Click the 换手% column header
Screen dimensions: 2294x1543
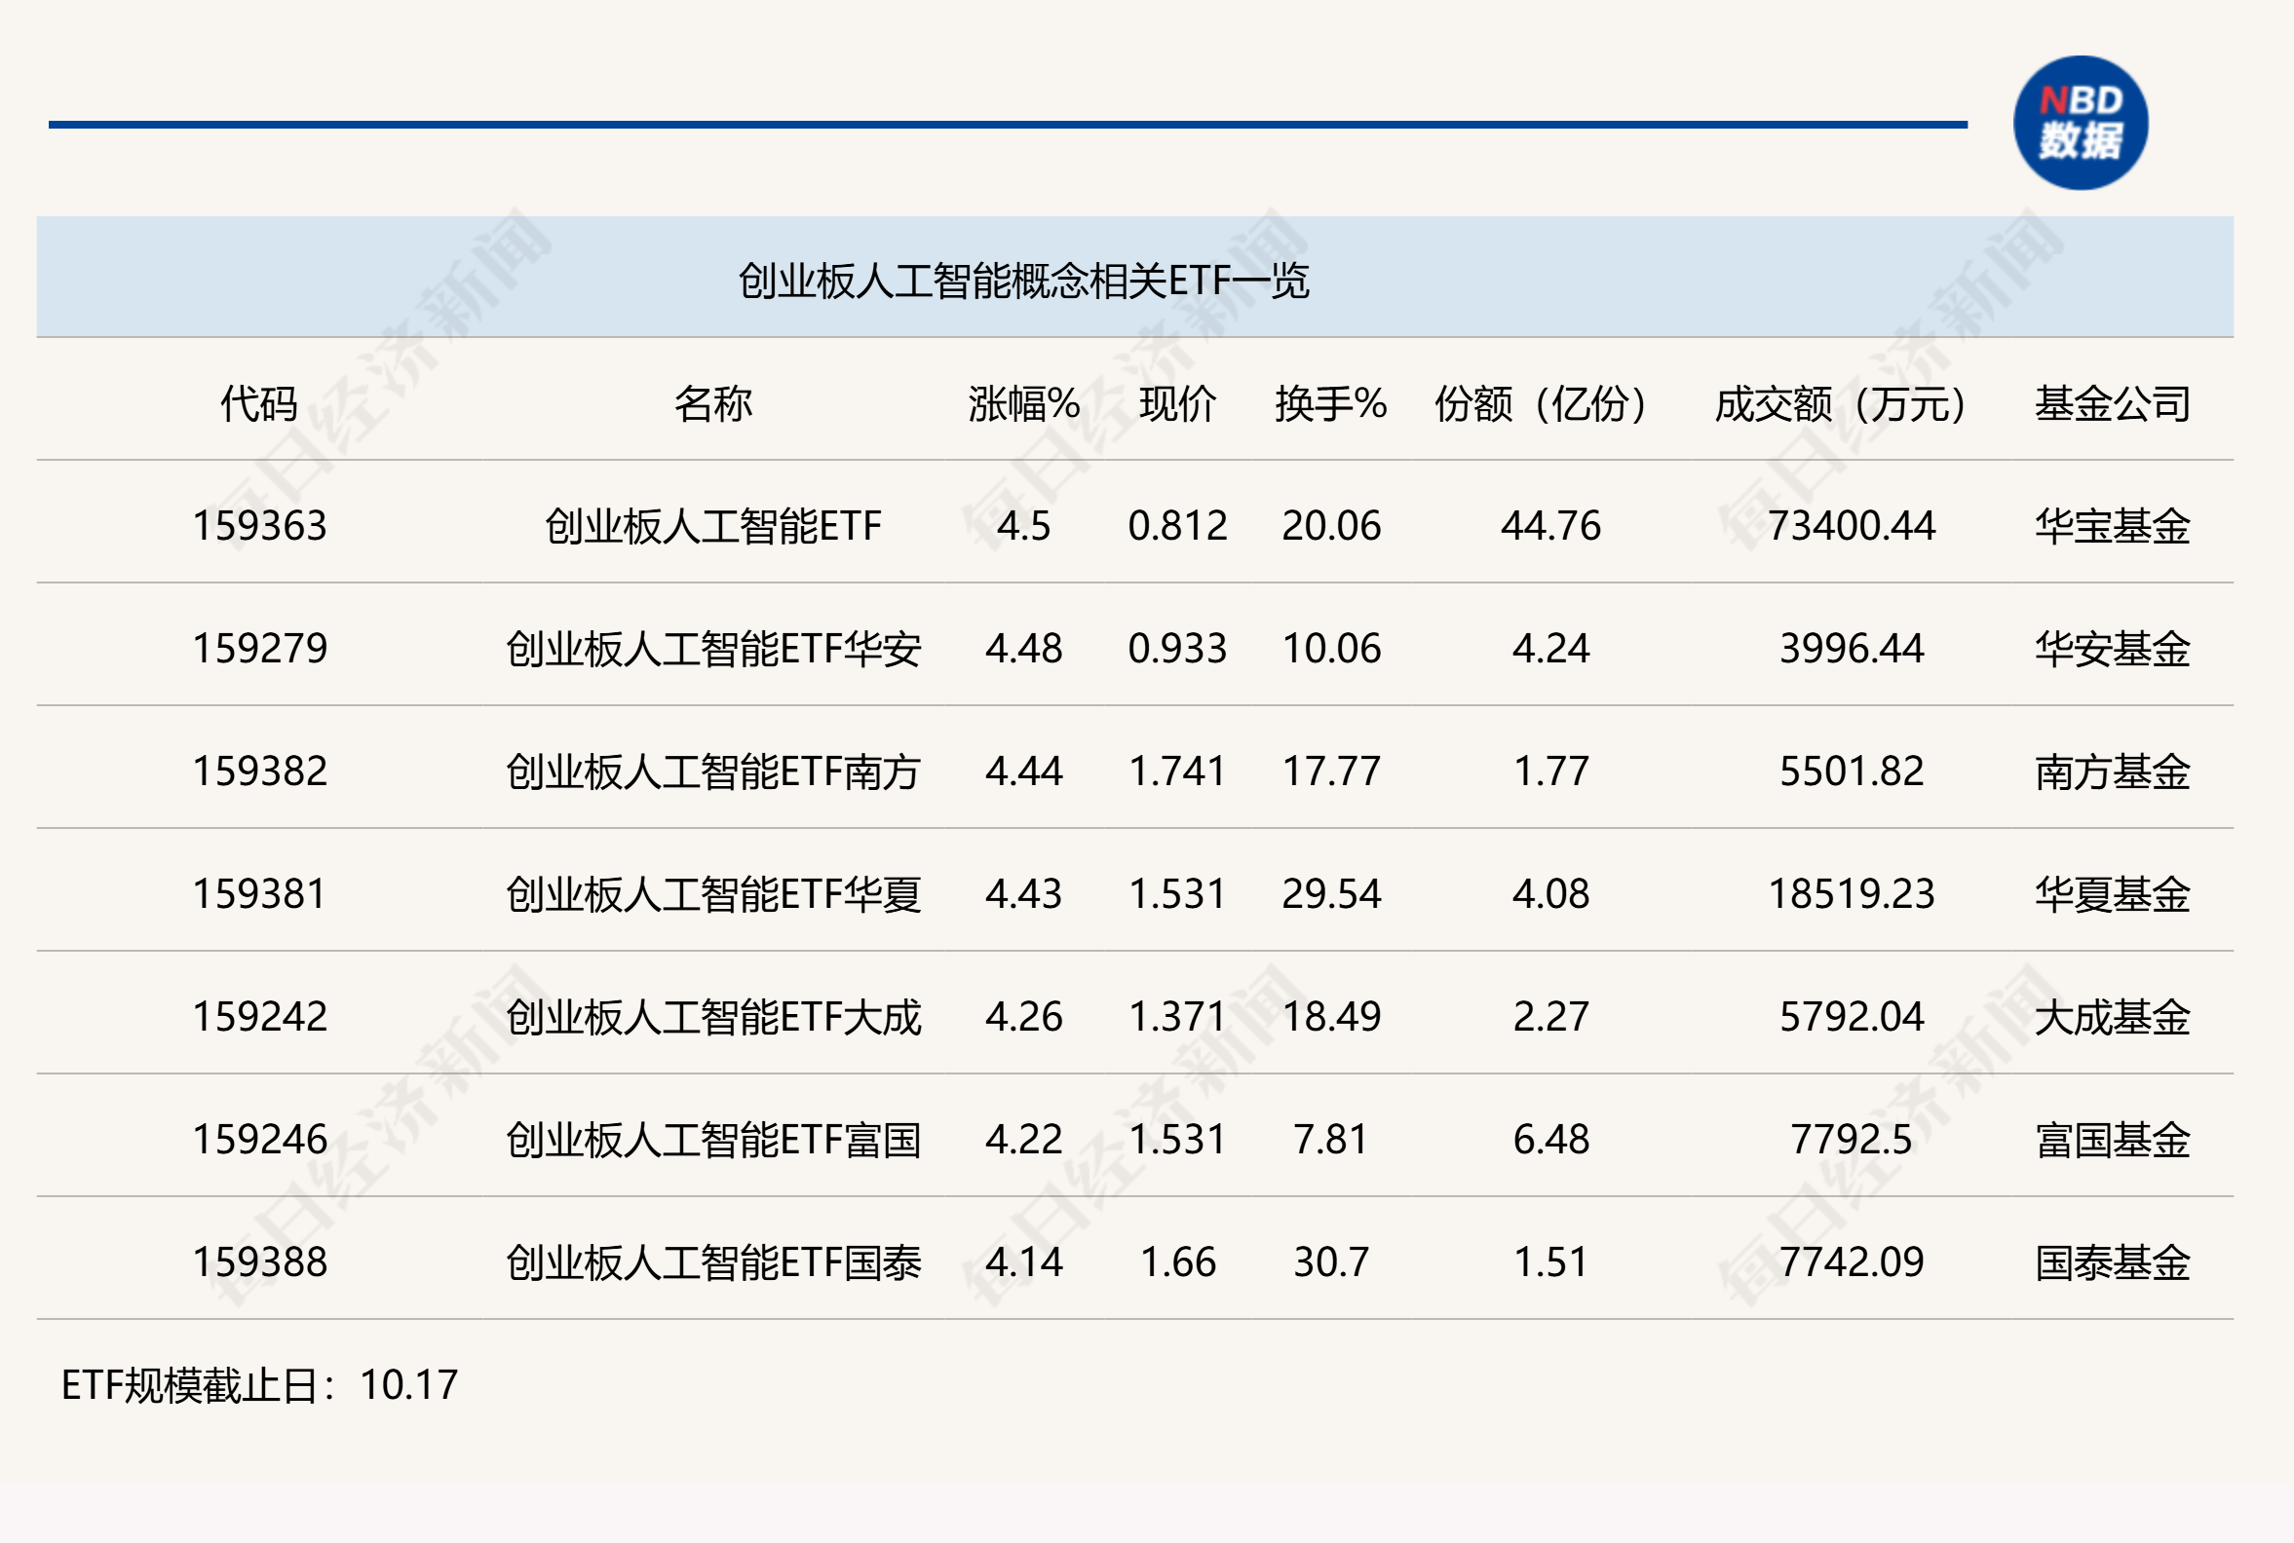click(1331, 403)
